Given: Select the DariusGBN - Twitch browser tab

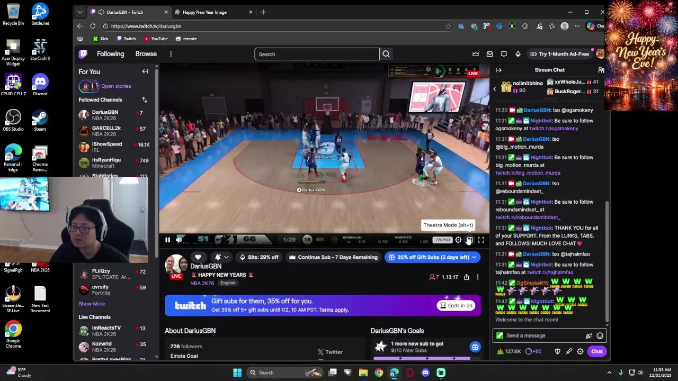Looking at the screenshot, I should click(x=130, y=12).
